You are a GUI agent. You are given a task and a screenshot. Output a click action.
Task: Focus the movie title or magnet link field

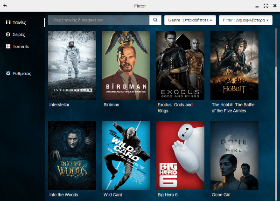click(98, 20)
